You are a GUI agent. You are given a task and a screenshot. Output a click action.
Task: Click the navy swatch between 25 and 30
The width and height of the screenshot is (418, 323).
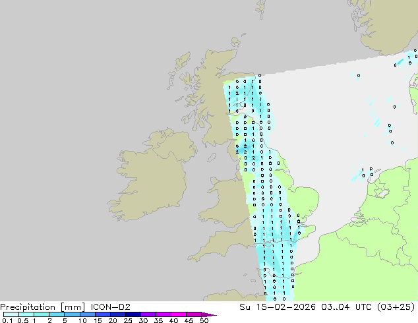133,314
